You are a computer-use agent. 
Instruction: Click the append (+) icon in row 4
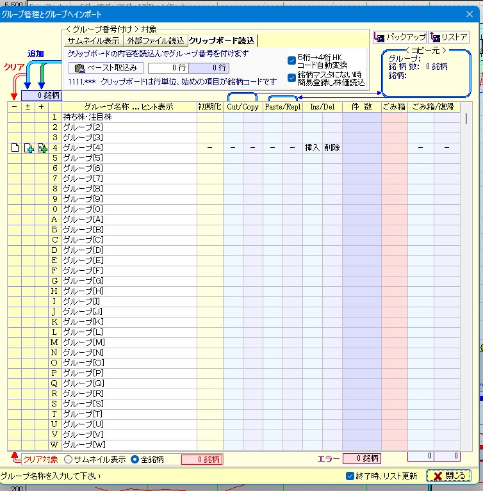42,148
